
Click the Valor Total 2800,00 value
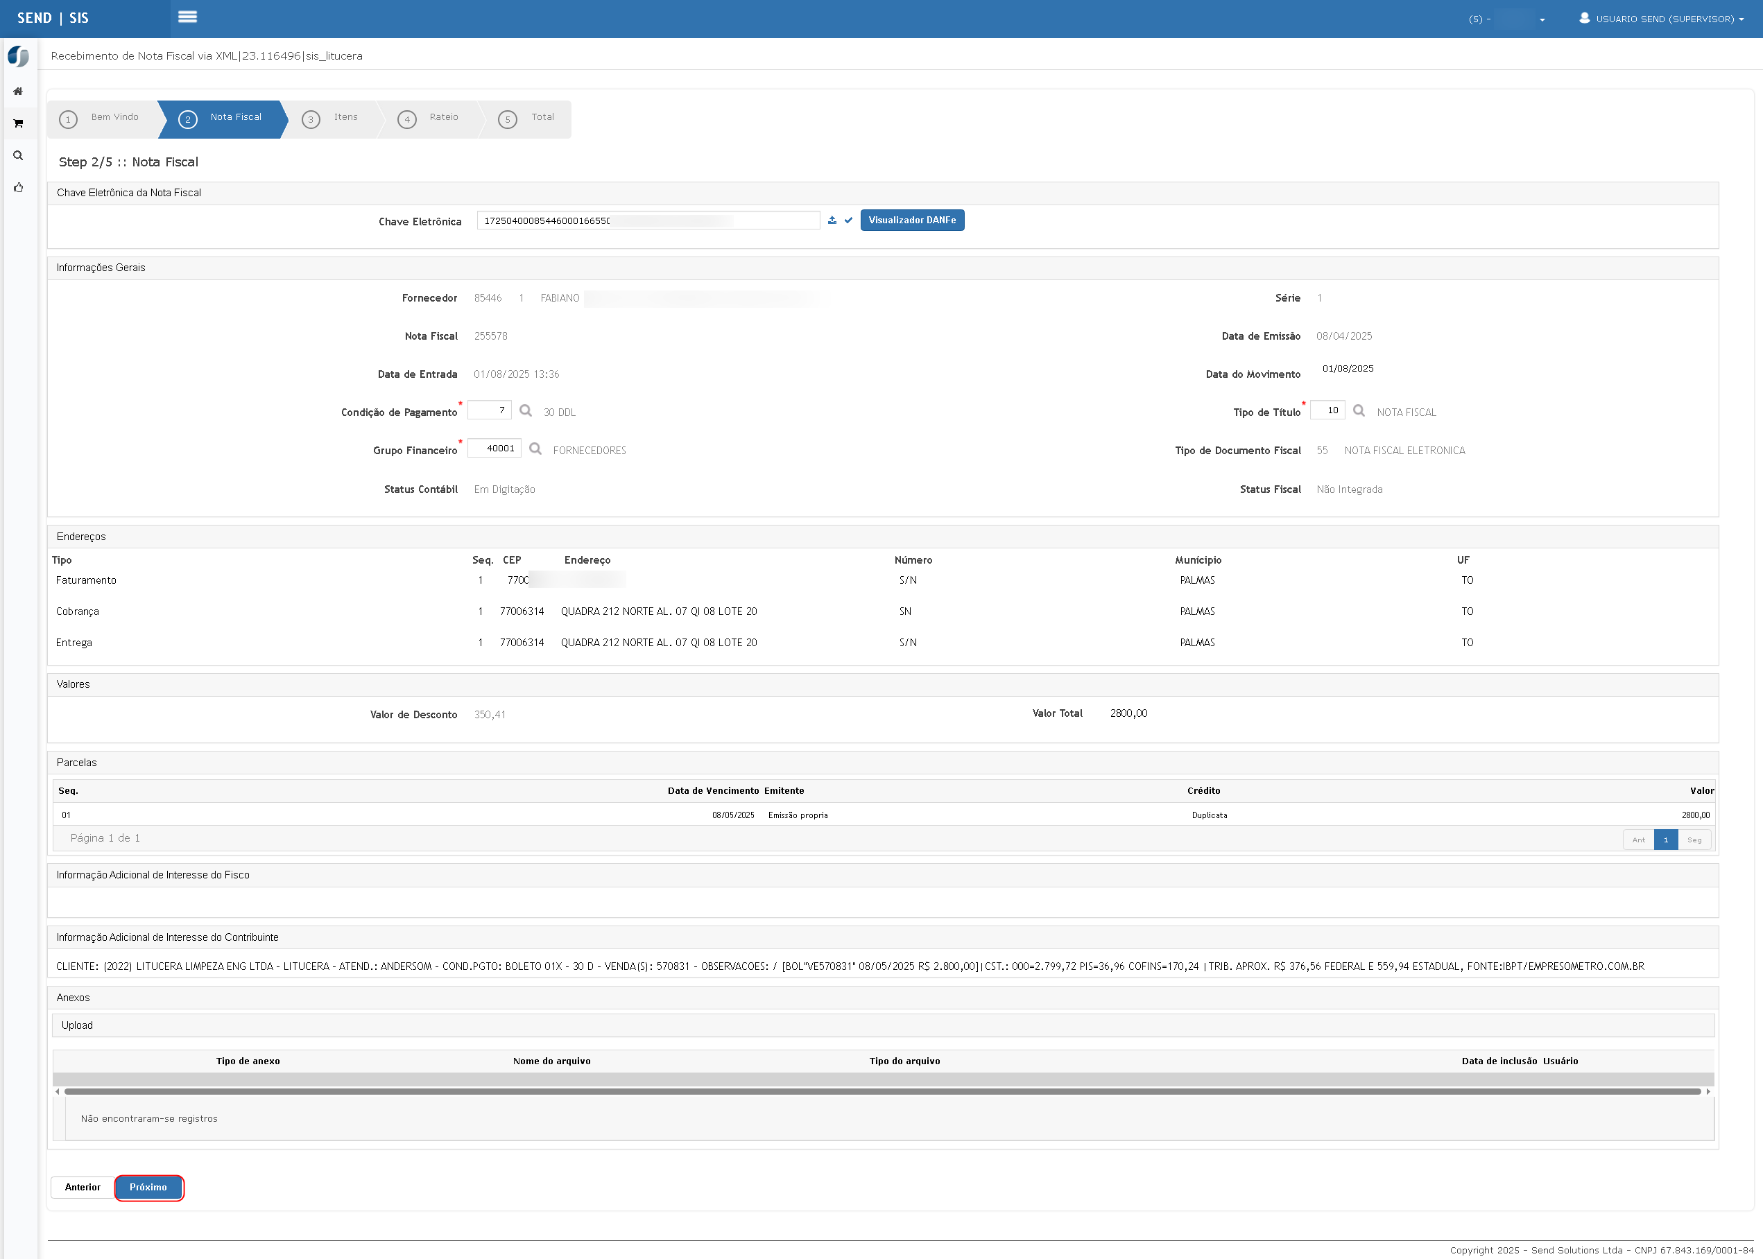point(1128,713)
